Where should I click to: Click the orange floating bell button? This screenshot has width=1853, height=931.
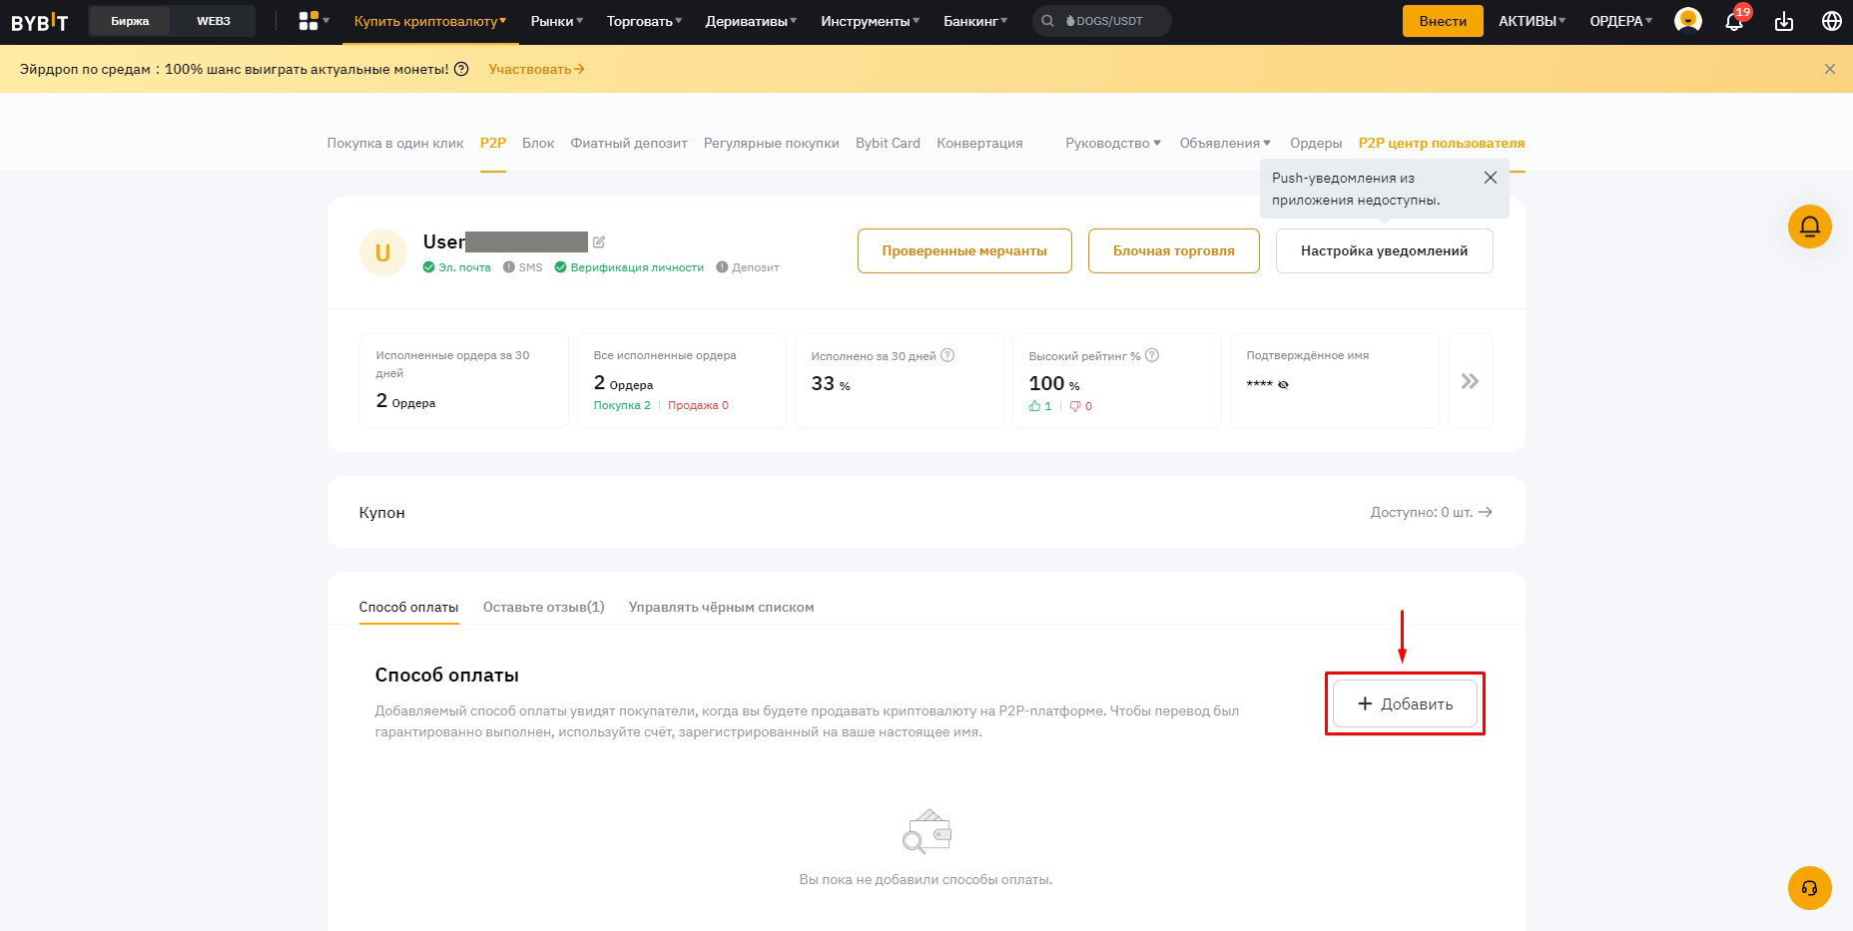coord(1810,227)
